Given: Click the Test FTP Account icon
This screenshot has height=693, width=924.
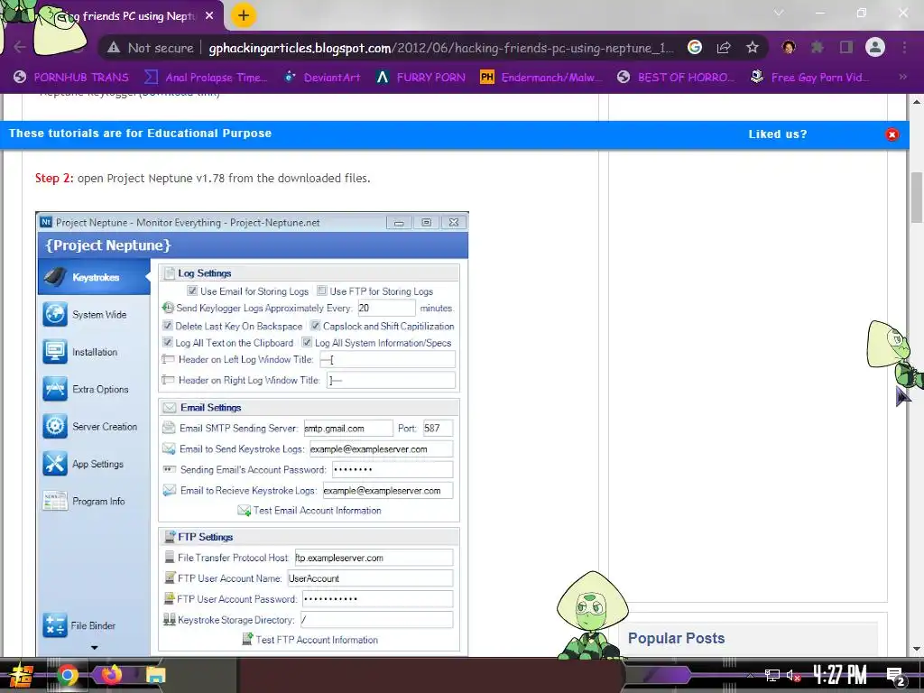Looking at the screenshot, I should (x=247, y=640).
